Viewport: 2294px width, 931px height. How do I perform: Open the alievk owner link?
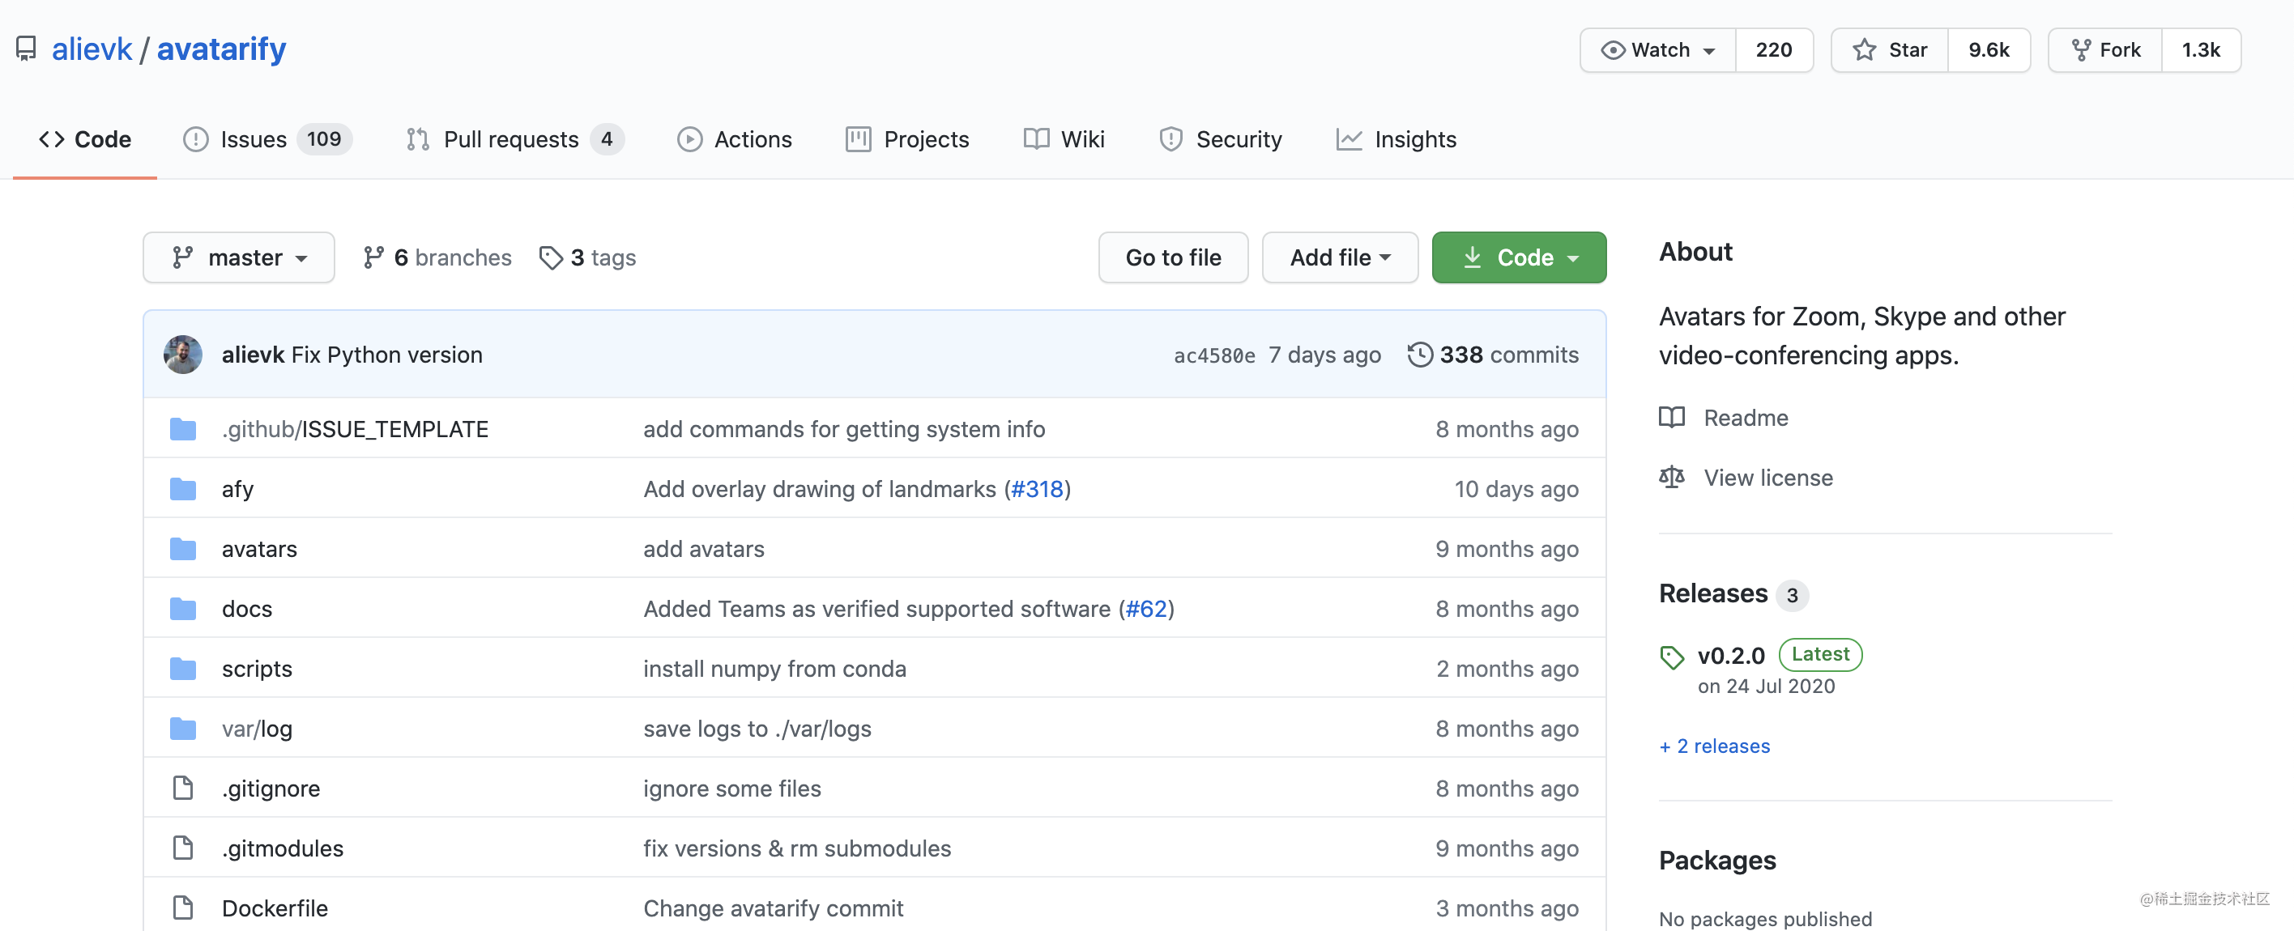(92, 49)
